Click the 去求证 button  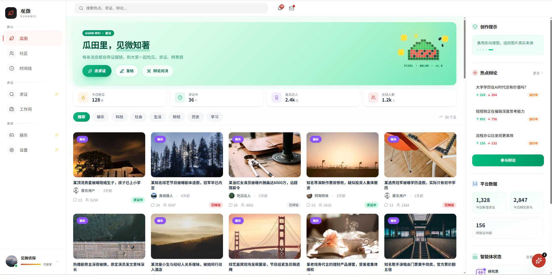point(97,71)
